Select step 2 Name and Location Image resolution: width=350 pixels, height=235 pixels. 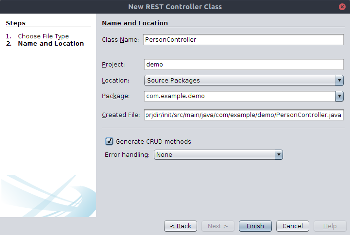point(51,44)
